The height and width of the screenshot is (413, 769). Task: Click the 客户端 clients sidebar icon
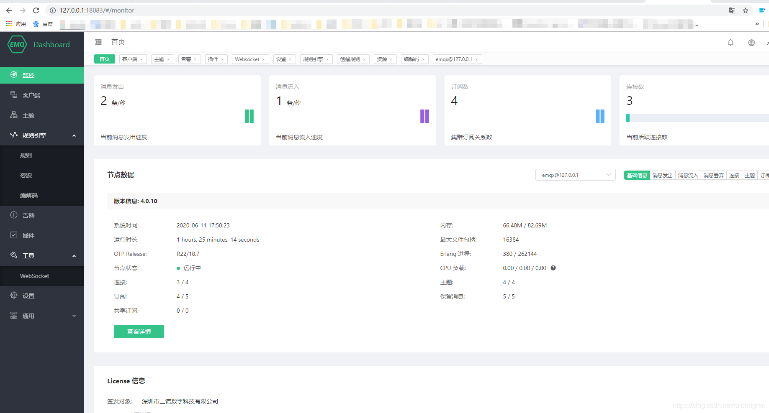pos(14,94)
